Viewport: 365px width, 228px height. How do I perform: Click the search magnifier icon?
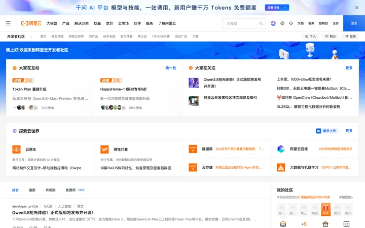pyautogui.click(x=261, y=23)
